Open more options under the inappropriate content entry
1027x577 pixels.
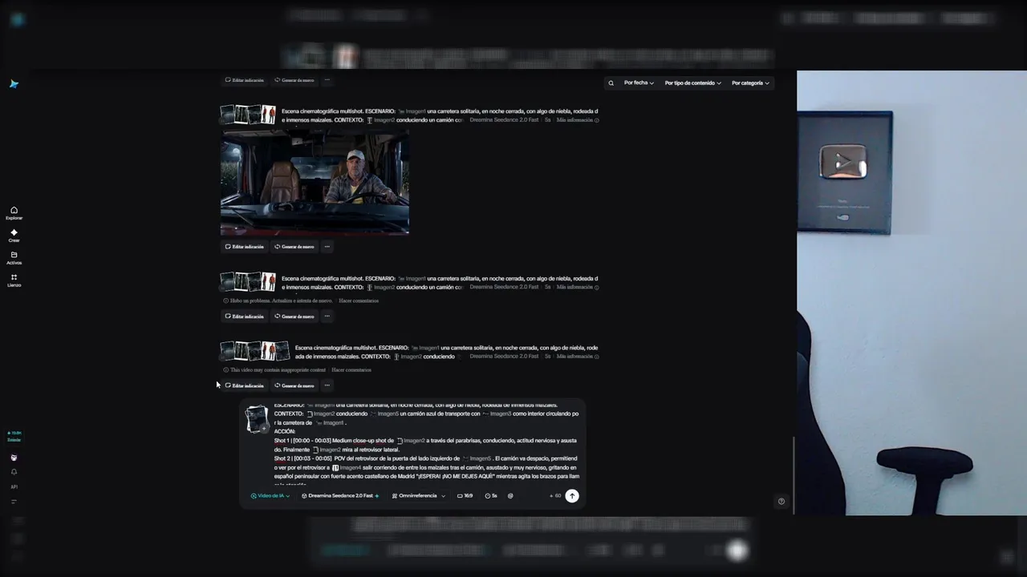point(327,385)
